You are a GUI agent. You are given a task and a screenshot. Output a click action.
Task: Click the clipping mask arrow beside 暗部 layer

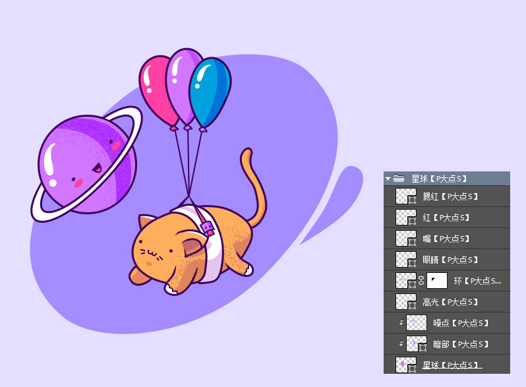tap(400, 344)
